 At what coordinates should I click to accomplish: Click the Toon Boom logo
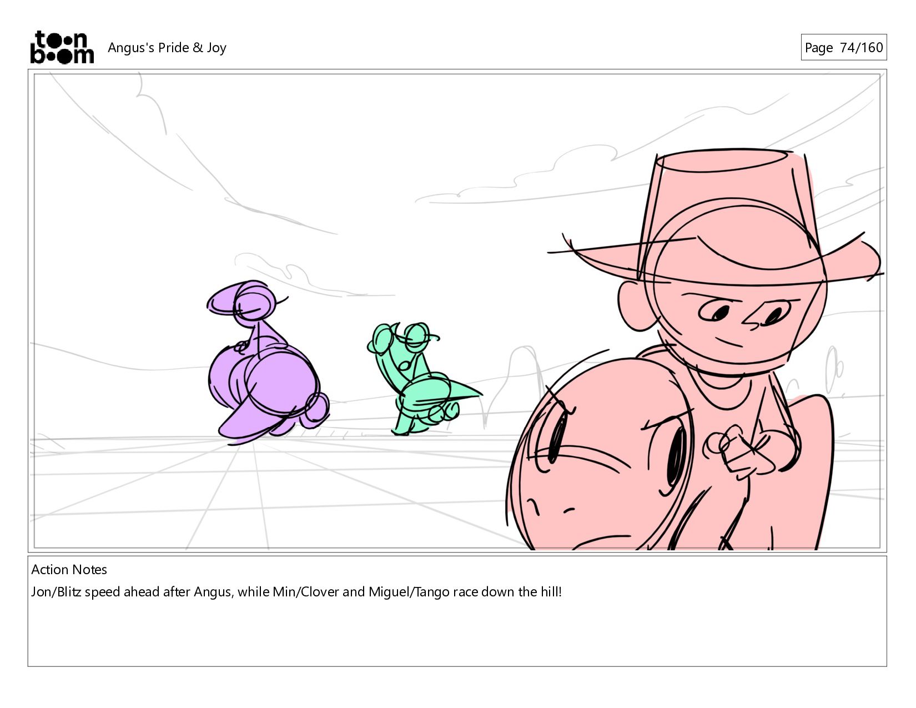pos(62,47)
